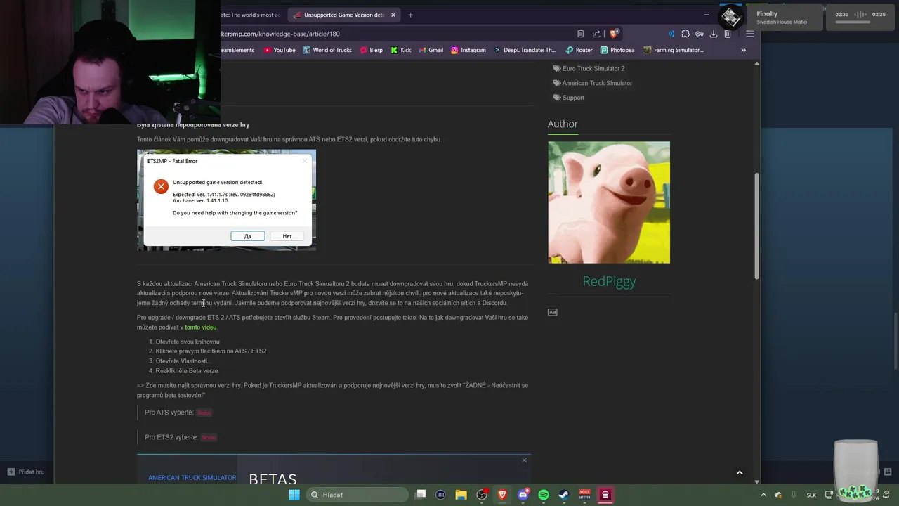The width and height of the screenshot is (899, 506).
Task: Open the Farming Simulator bookmark
Action: click(673, 50)
